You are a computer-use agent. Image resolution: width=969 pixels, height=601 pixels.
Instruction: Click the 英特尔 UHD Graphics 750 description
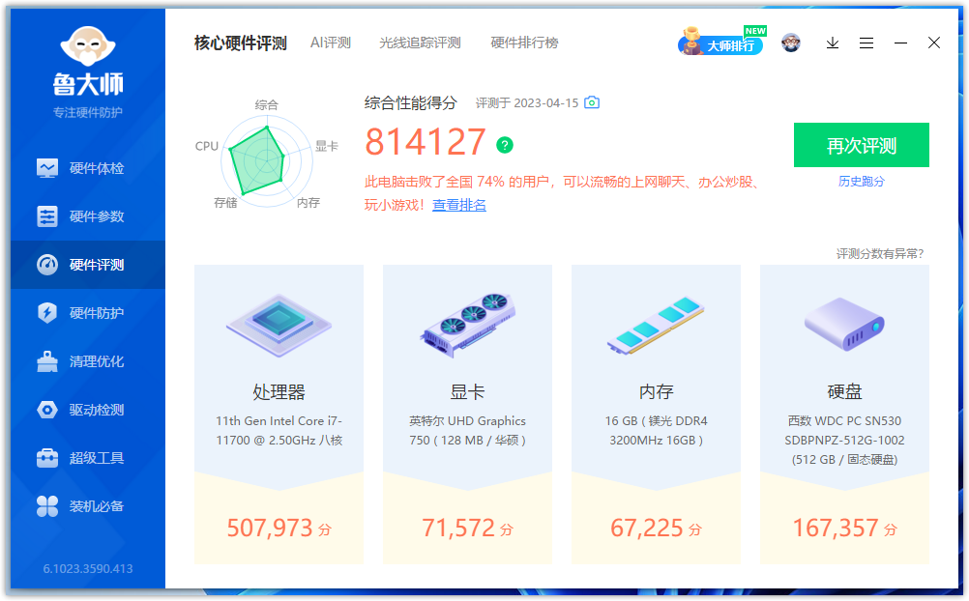[467, 431]
